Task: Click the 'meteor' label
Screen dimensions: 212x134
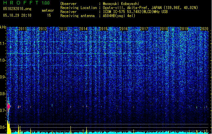Action: pos(48,10)
